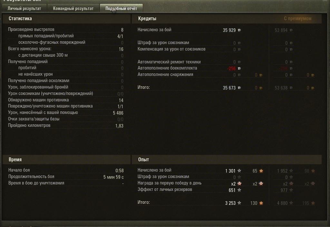Click battle duration 5 мин 59 с

[113, 177]
